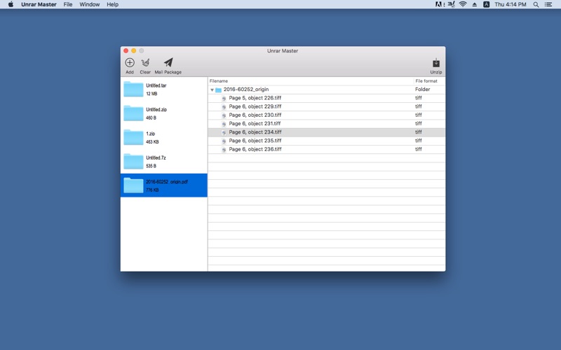Click the file icon beside Page 5, object 226.tiff
Viewport: 561px width, 350px height.
click(x=224, y=98)
